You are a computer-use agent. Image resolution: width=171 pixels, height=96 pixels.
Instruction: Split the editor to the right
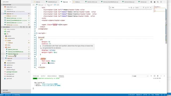point(161,2)
